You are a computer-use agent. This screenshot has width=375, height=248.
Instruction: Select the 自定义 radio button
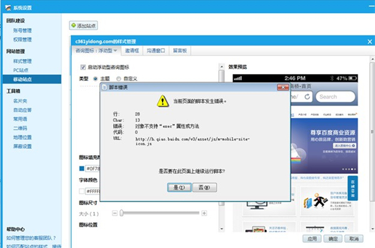coord(118,79)
